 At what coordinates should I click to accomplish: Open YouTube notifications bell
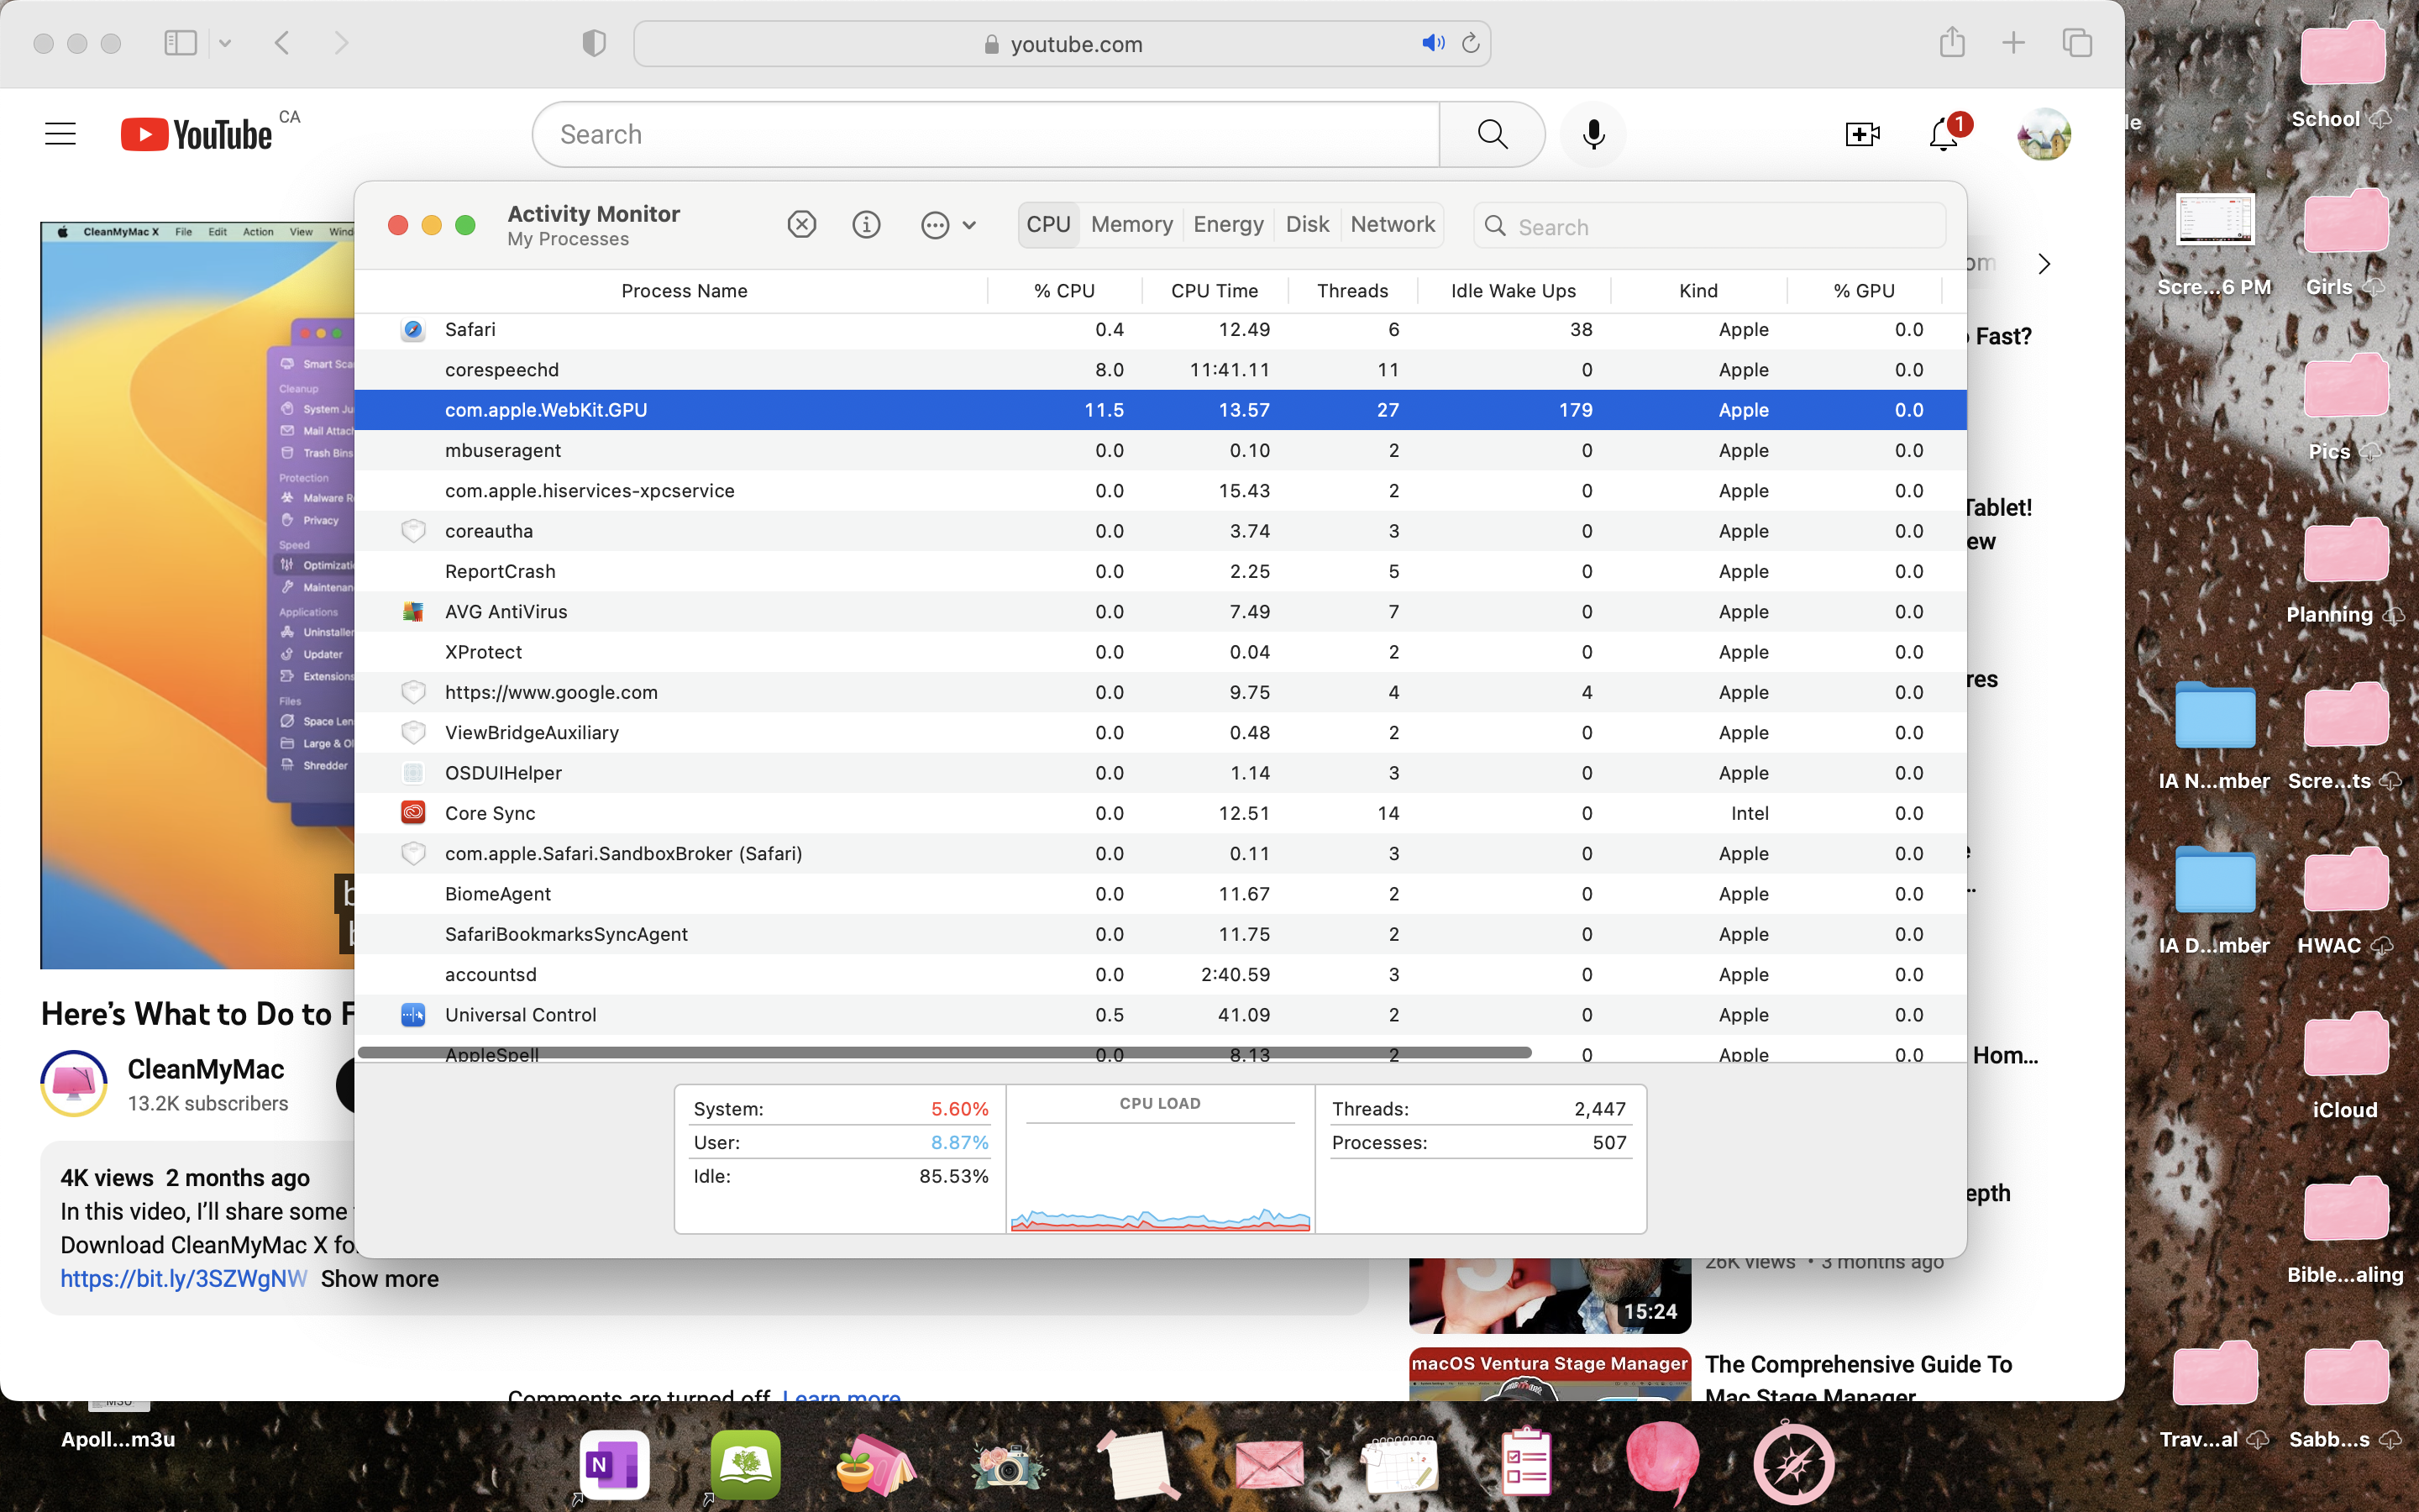pyautogui.click(x=1944, y=134)
